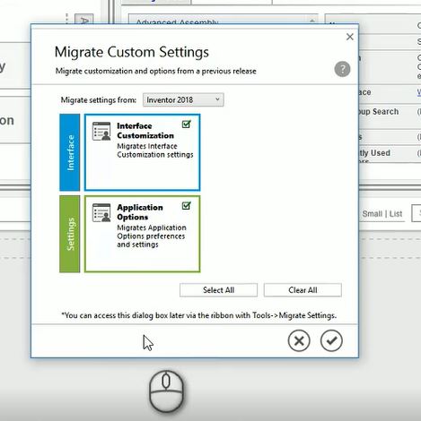
Task: Click the Application Options card icon
Action: click(101, 212)
